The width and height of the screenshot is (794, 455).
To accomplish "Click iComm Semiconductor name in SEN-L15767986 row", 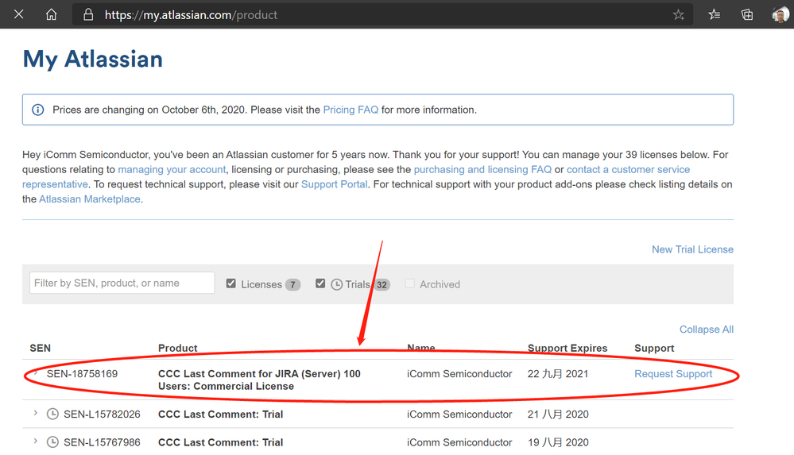I will pyautogui.click(x=459, y=443).
